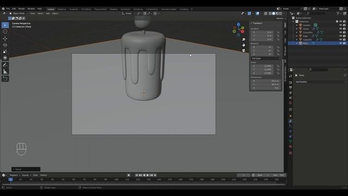Select the Measure tool
This screenshot has height=196, width=348.
point(5,71)
